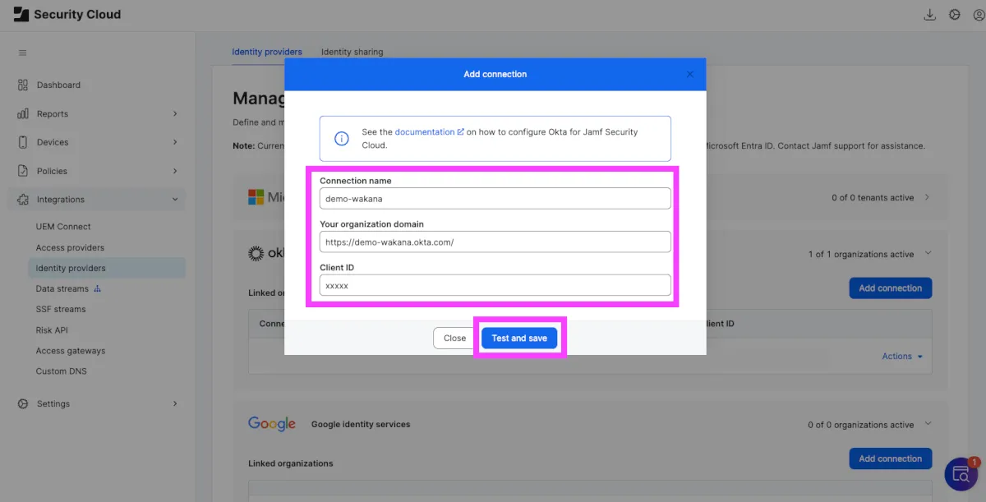986x502 pixels.
Task: Click the info icon in the dialog
Action: (342, 138)
